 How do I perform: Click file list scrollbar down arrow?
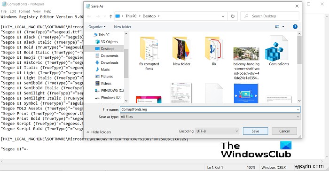click(299, 101)
